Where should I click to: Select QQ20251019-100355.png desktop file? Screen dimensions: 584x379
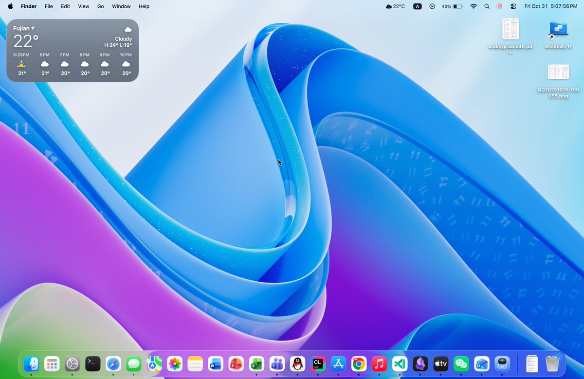[558, 81]
